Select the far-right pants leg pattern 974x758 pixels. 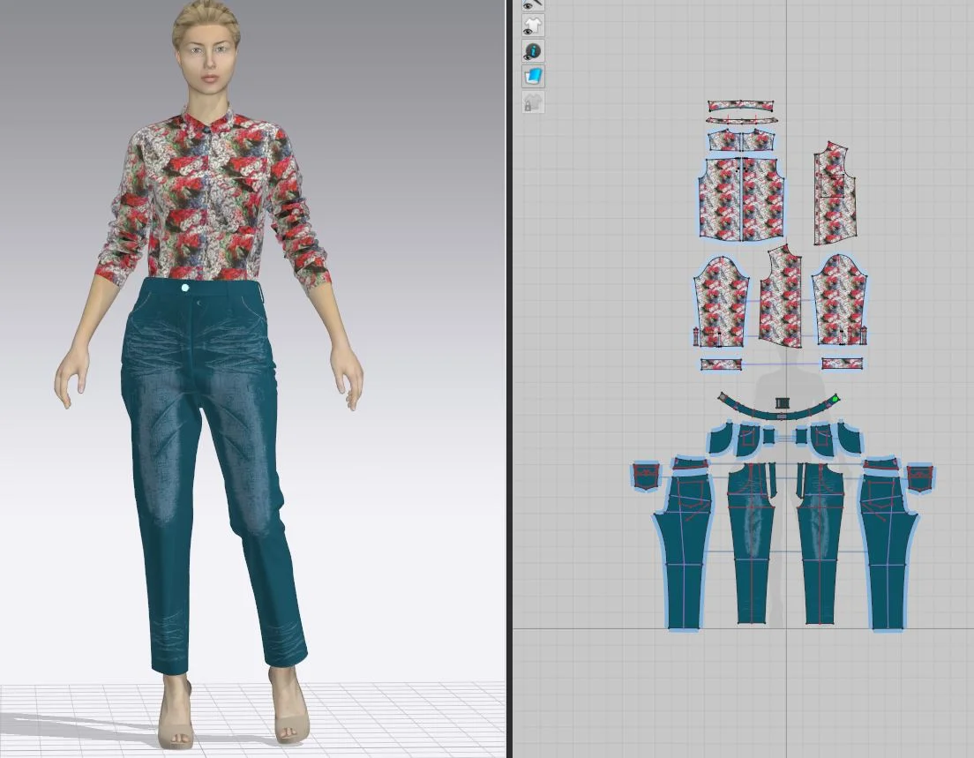pos(888,552)
